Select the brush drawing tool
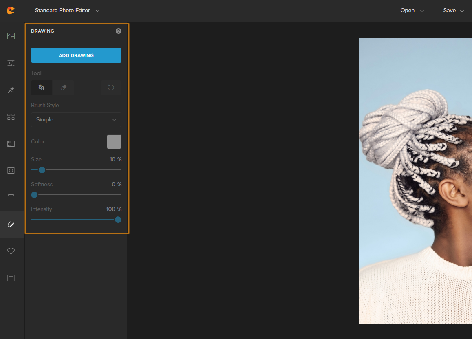Screen dimensions: 472x339 pyautogui.click(x=42, y=88)
